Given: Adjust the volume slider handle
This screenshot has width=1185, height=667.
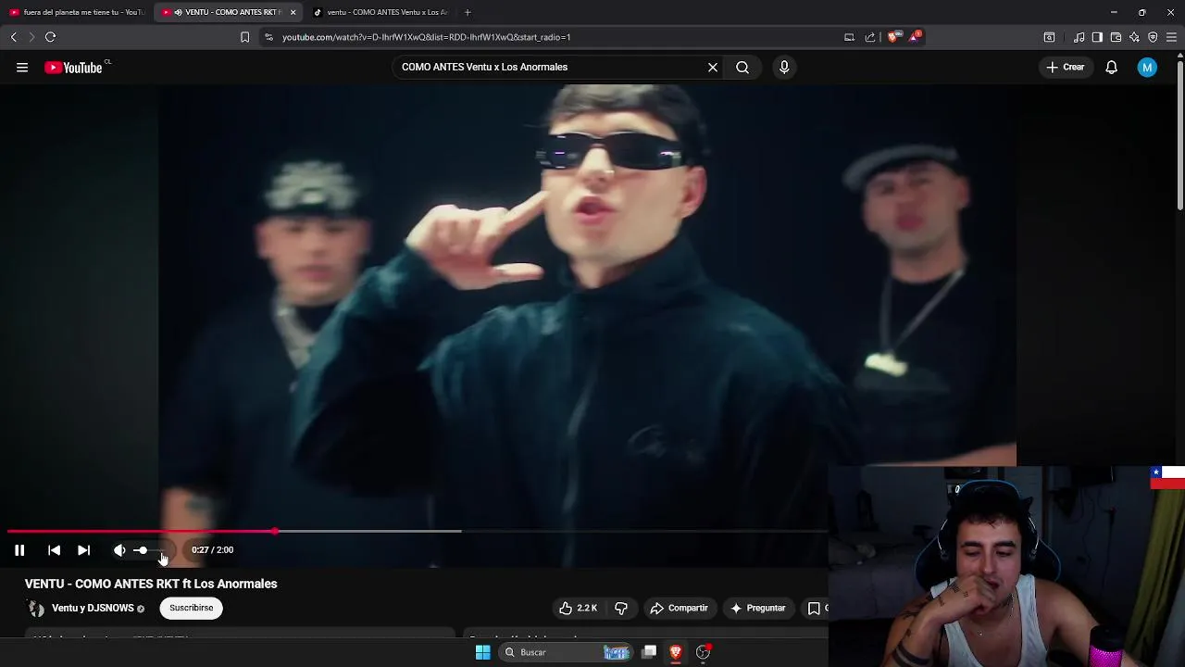Looking at the screenshot, I should [x=142, y=550].
